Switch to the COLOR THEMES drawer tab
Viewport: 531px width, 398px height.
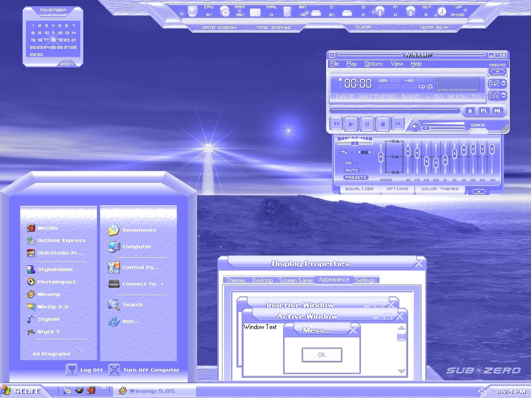440,189
